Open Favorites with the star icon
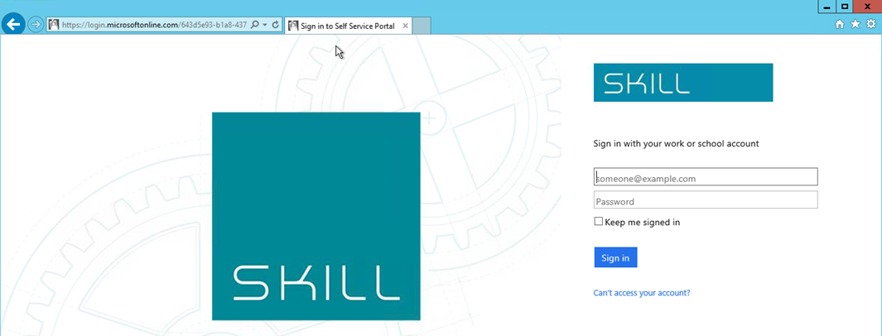Image resolution: width=882 pixels, height=336 pixels. (x=855, y=24)
